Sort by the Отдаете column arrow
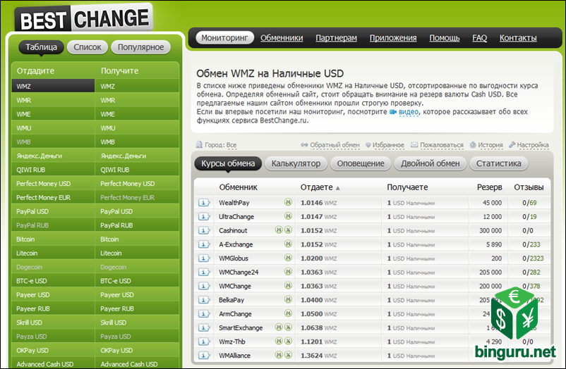The height and width of the screenshot is (369, 566). tap(338, 188)
